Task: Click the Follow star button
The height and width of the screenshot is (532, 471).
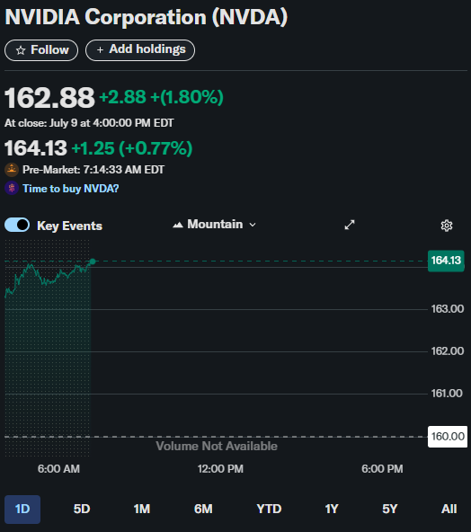Action: point(41,50)
